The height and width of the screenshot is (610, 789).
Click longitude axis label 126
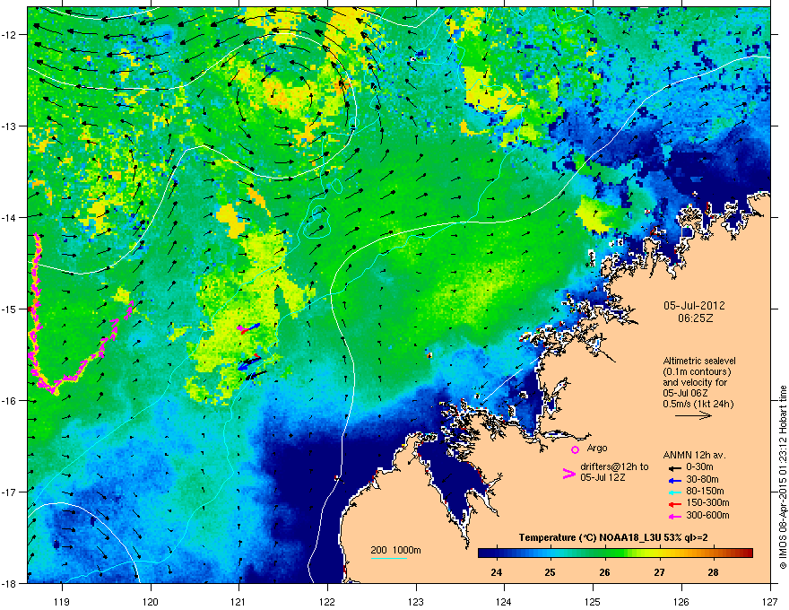pyautogui.click(x=681, y=601)
